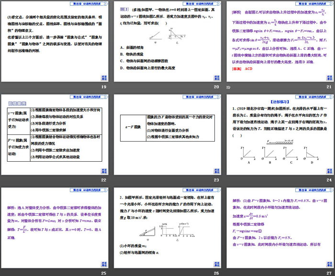Image resolution: width=335 pixels, height=276 pixels.
Task: Click slide number label 19
Action: pos(104,87)
